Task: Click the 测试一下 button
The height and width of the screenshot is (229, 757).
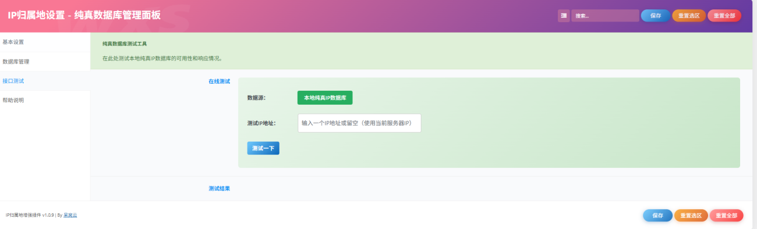Action: (263, 148)
